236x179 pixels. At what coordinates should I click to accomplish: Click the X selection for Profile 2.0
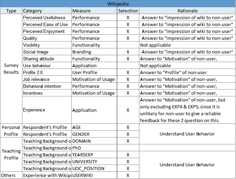click(x=128, y=72)
